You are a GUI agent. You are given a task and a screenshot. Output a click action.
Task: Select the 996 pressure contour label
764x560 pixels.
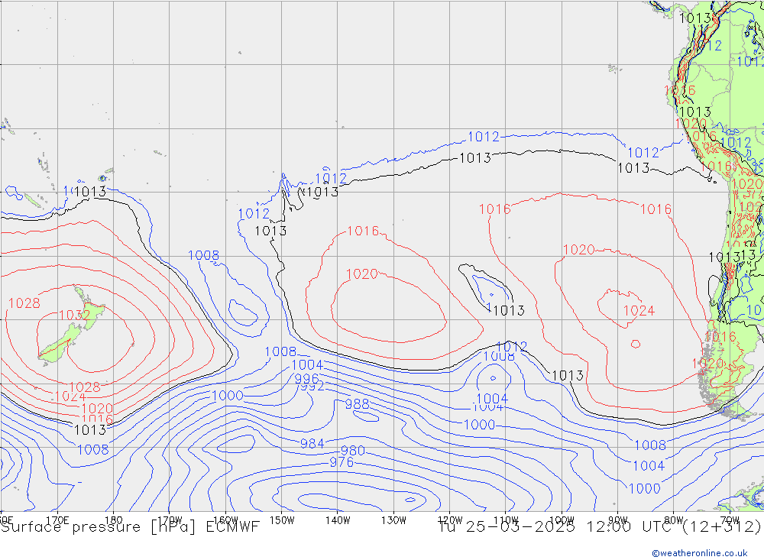(x=306, y=379)
